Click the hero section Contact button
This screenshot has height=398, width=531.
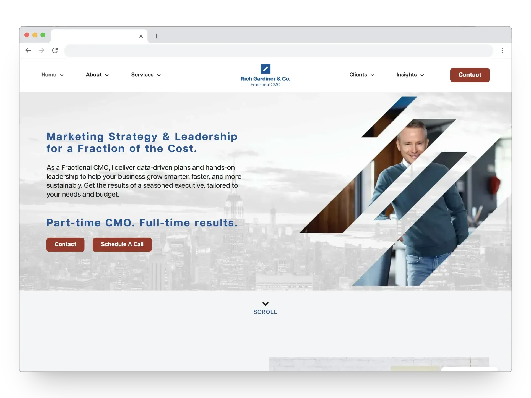[65, 244]
